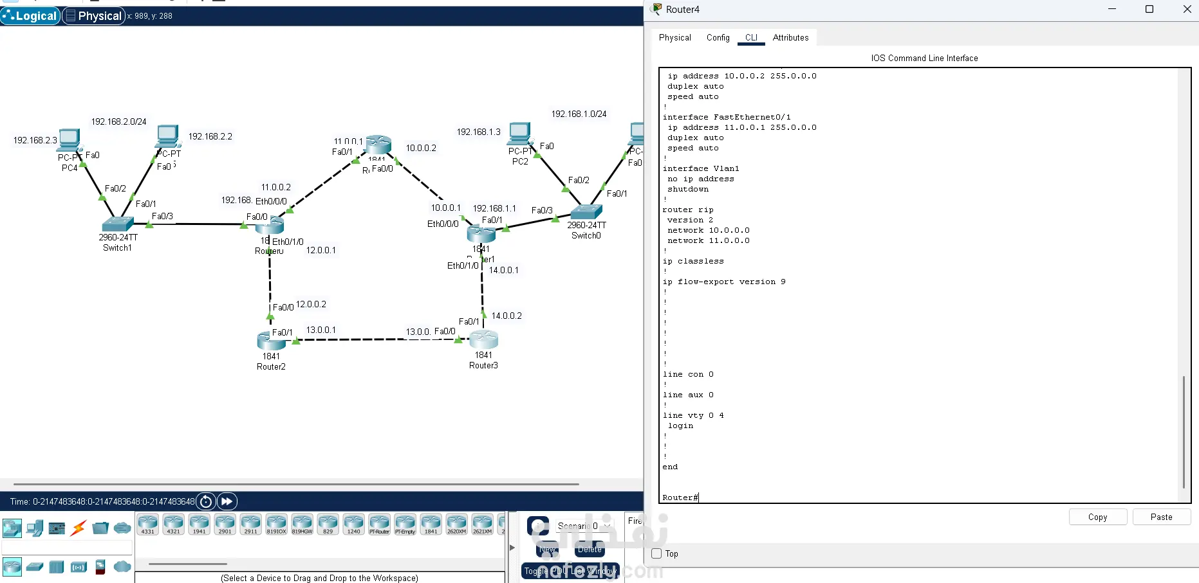Screen dimensions: 1199x583
Task: Select the Switches subcategory icon
Action: [35, 567]
